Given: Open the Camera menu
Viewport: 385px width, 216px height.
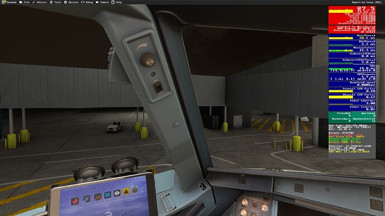Looking at the screenshot, I should pos(102,2).
